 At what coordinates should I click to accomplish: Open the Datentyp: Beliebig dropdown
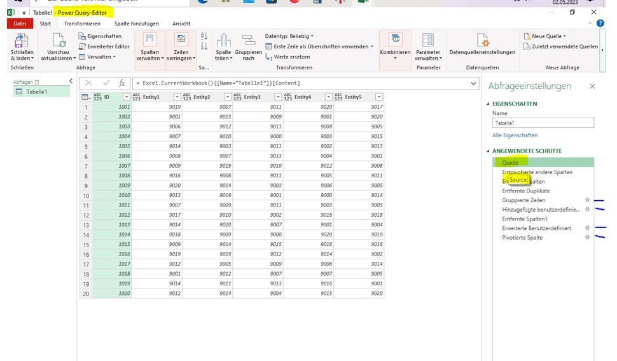[x=289, y=36]
